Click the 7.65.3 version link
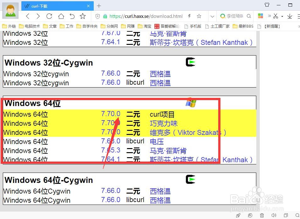The height and width of the screenshot is (219, 300). tap(111, 151)
